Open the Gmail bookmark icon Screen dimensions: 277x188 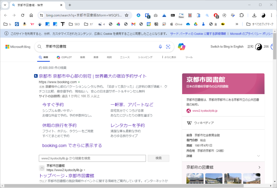(133, 24)
